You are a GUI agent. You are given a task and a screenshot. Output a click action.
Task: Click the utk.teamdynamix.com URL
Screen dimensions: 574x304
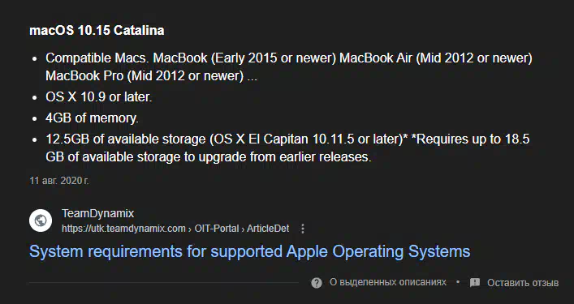tap(123, 229)
